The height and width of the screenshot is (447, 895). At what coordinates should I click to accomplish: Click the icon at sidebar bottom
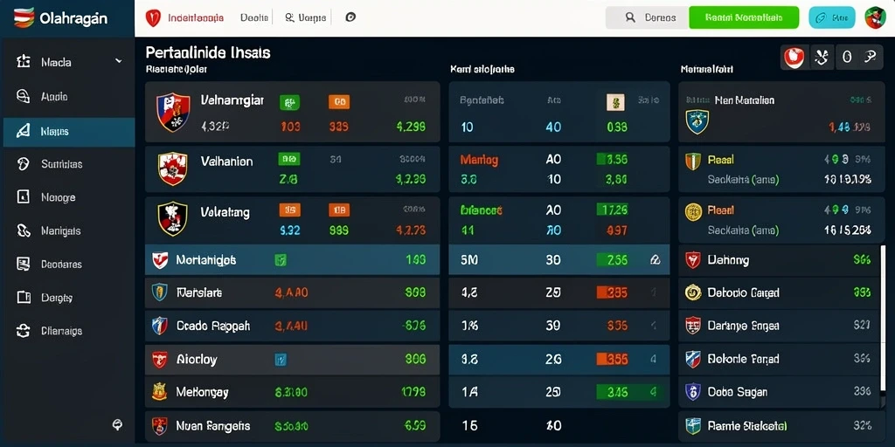tap(118, 424)
